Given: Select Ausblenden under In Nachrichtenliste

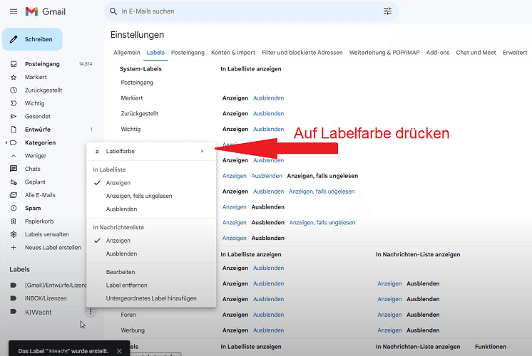Looking at the screenshot, I should [x=121, y=253].
